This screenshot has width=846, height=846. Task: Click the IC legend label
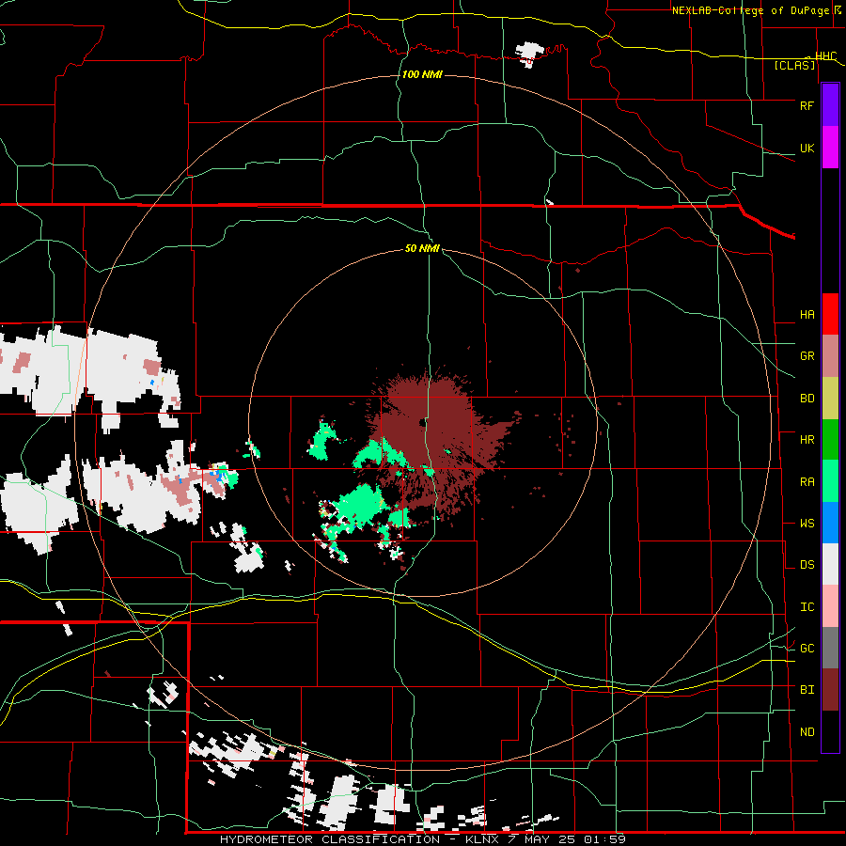807,607
